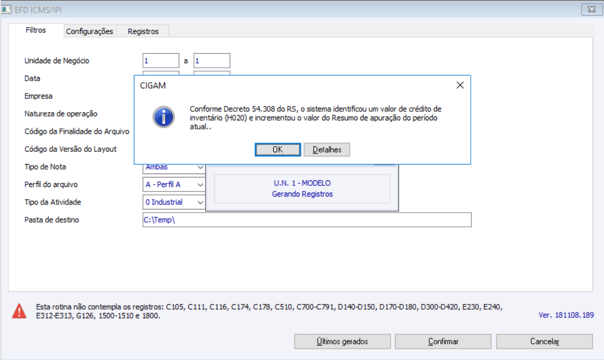Focus the second Unidade de Negócio field

212,61
